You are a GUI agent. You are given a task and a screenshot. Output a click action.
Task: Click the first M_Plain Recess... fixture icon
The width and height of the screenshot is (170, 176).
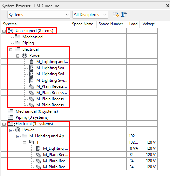31,86
